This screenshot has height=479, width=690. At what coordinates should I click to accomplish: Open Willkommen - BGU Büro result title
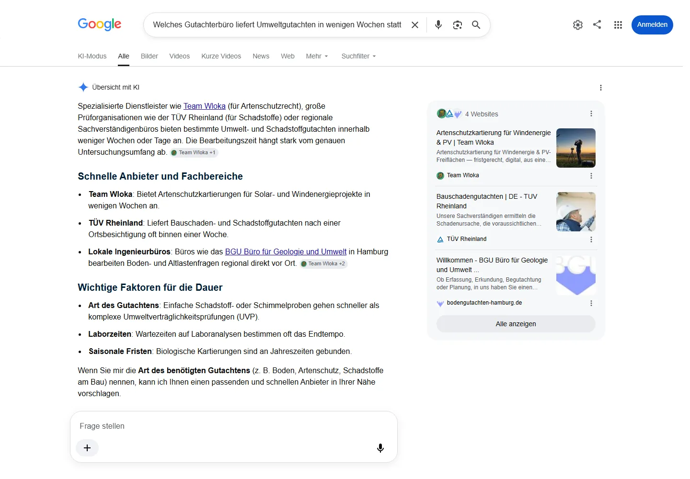pos(492,265)
